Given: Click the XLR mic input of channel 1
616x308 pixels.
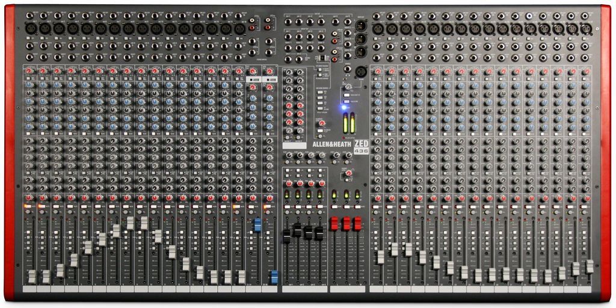Looking at the screenshot, I should pyautogui.click(x=31, y=28).
